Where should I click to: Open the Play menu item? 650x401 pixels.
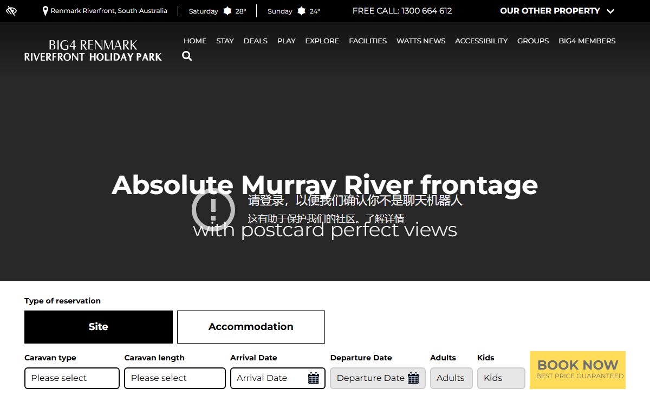[x=287, y=41]
